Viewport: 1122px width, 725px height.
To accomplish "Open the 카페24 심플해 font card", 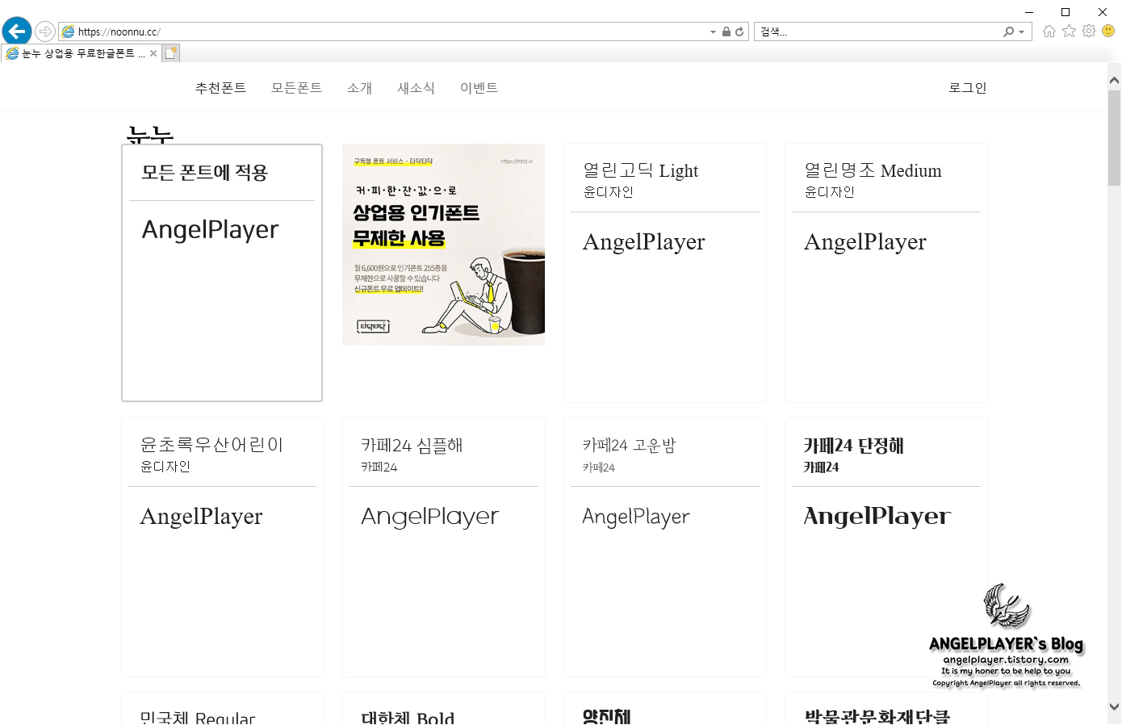I will pos(443,547).
